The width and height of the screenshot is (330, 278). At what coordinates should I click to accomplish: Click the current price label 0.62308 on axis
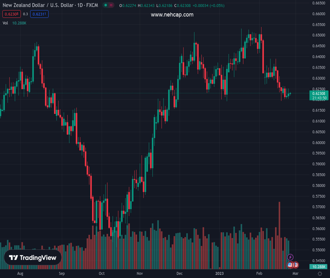point(319,94)
